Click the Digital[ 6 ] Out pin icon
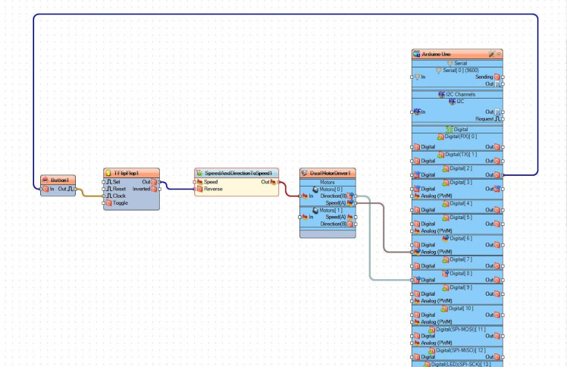The width and height of the screenshot is (567, 367). 497,245
